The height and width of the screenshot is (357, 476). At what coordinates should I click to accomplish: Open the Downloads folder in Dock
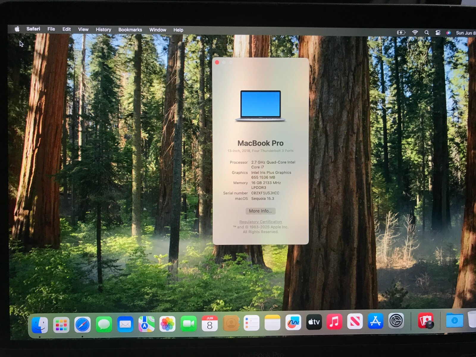(x=454, y=320)
